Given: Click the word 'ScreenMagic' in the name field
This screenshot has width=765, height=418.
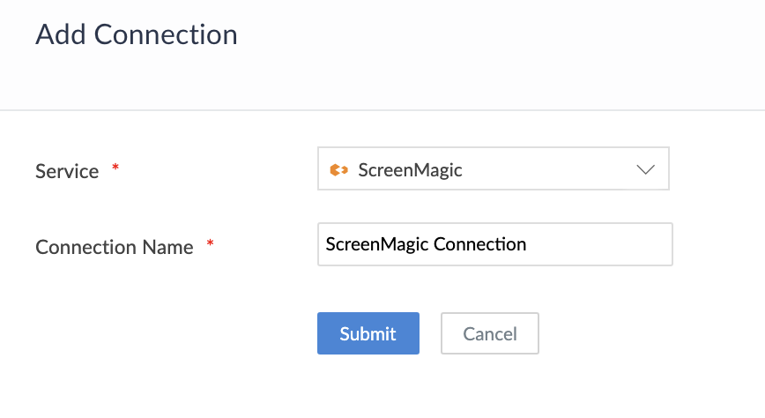Looking at the screenshot, I should pyautogui.click(x=377, y=244).
